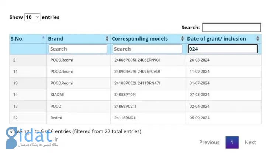Click date 07-03-2024
This screenshot has height=153, width=273.
coord(200,95)
